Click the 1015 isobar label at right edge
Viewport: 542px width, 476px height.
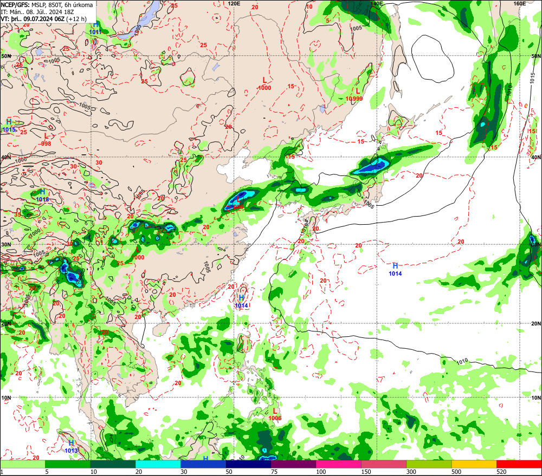click(533, 78)
